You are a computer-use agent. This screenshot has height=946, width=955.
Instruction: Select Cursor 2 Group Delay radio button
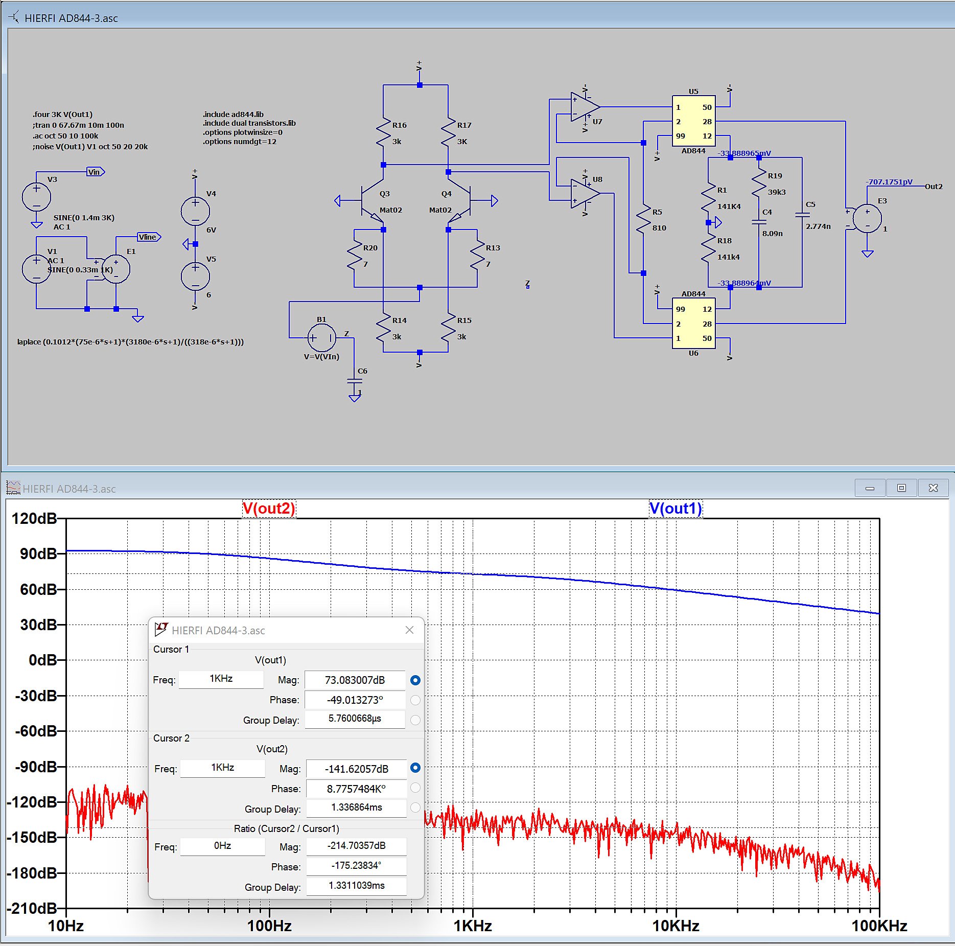click(415, 807)
